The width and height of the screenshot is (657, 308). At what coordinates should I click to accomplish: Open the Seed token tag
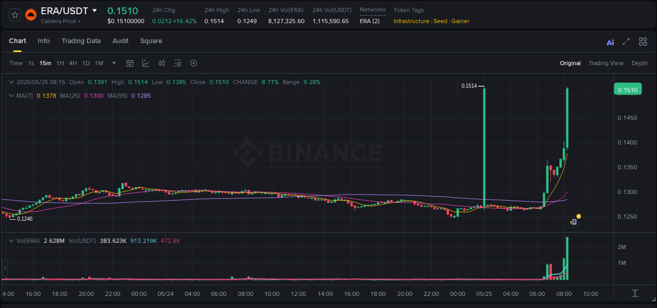(x=440, y=21)
